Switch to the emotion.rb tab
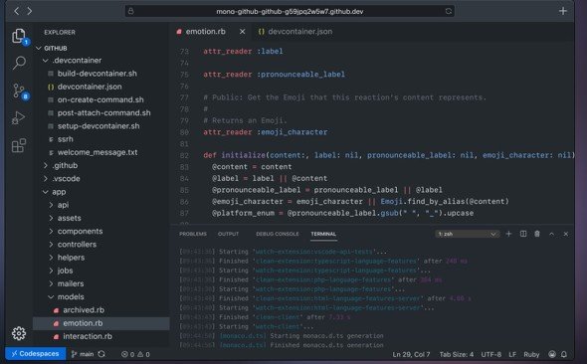Image resolution: width=587 pixels, height=364 pixels. [206, 32]
